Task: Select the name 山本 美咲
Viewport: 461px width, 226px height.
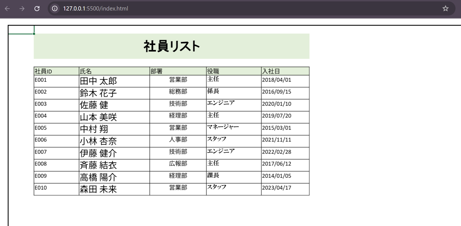Action: [x=98, y=117]
